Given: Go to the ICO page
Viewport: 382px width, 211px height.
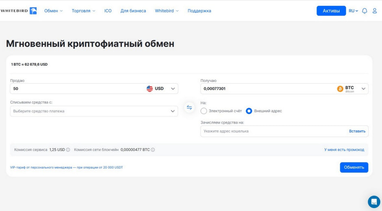Looking at the screenshot, I should [108, 11].
